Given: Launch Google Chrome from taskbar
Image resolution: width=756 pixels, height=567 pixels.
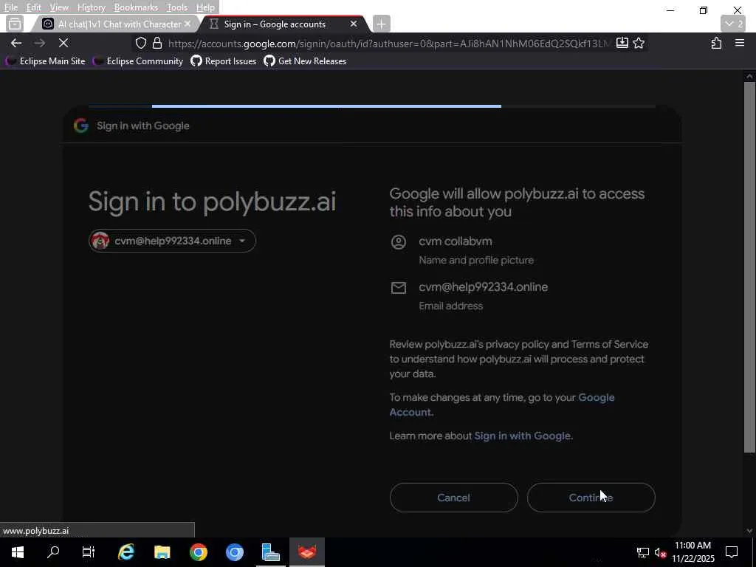Looking at the screenshot, I should [x=198, y=552].
